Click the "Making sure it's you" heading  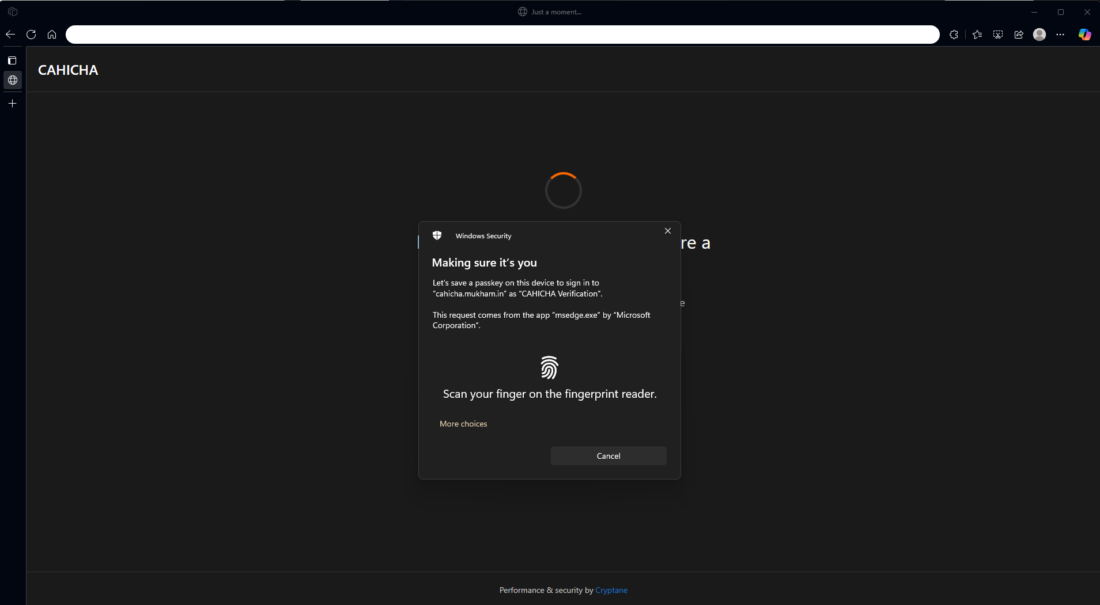[485, 262]
